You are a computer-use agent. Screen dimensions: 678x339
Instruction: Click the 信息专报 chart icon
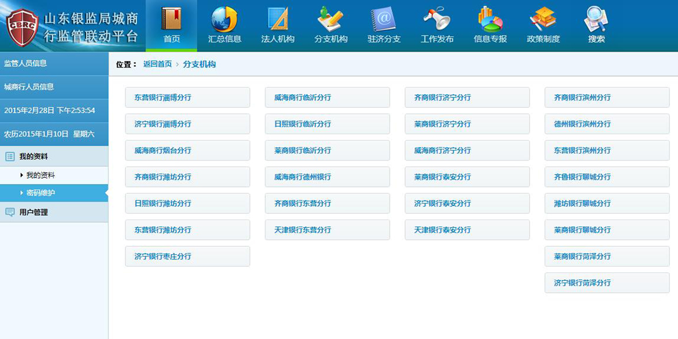490,19
